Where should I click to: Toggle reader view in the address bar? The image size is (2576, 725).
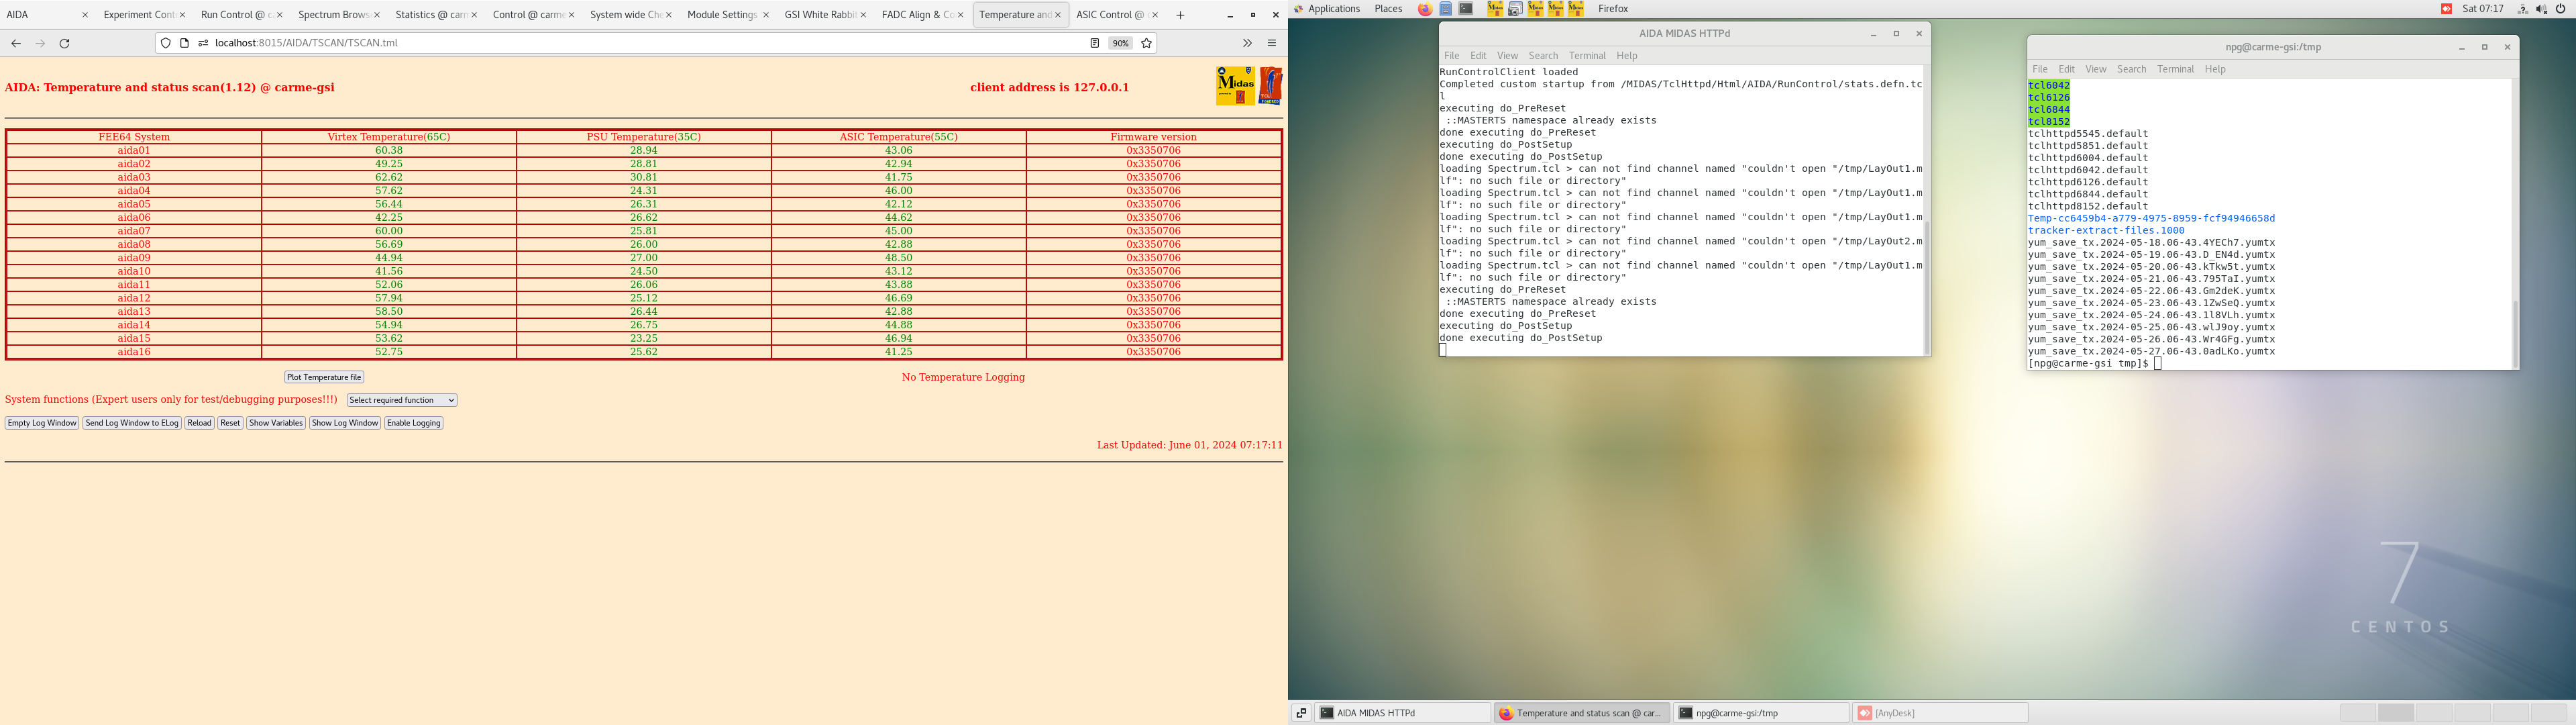point(1094,43)
